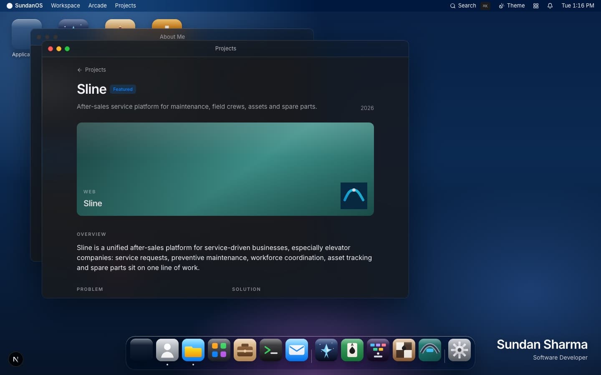
Task: Click the Featured badge
Action: click(123, 89)
